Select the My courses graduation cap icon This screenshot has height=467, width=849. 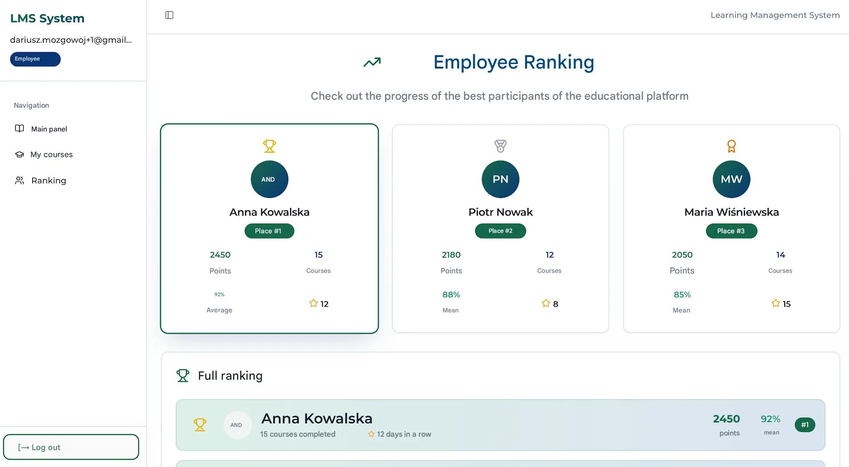tap(20, 154)
